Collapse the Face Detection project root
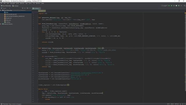Screen dimensions: 186x105 coord(1,10)
